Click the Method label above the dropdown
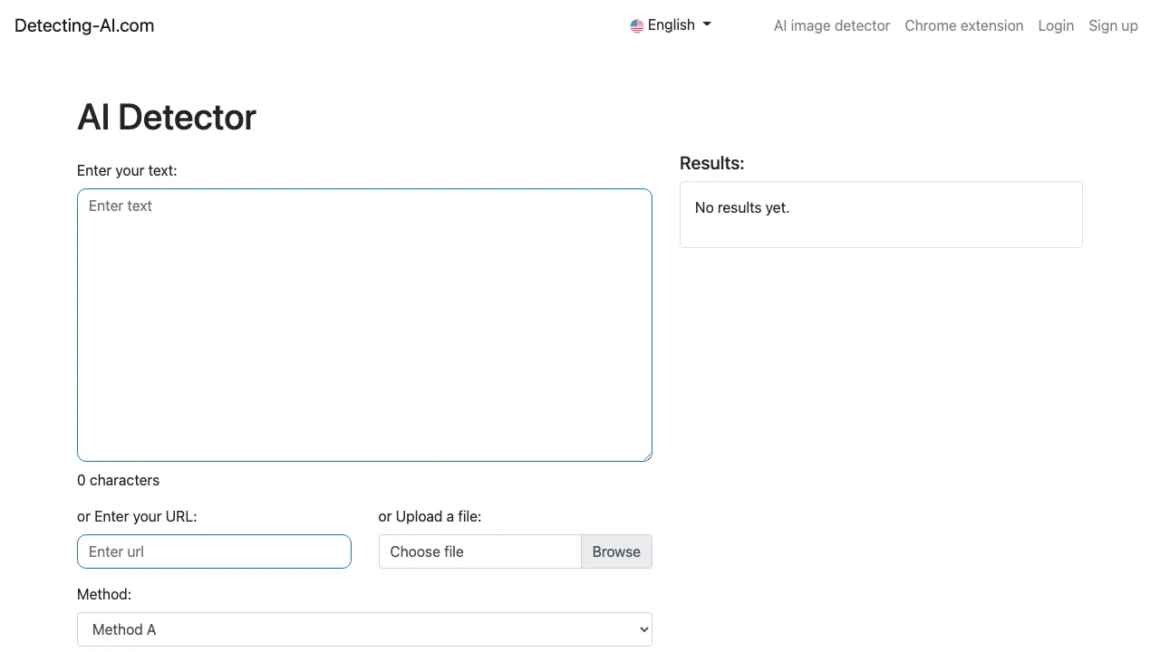 pyautogui.click(x=103, y=594)
